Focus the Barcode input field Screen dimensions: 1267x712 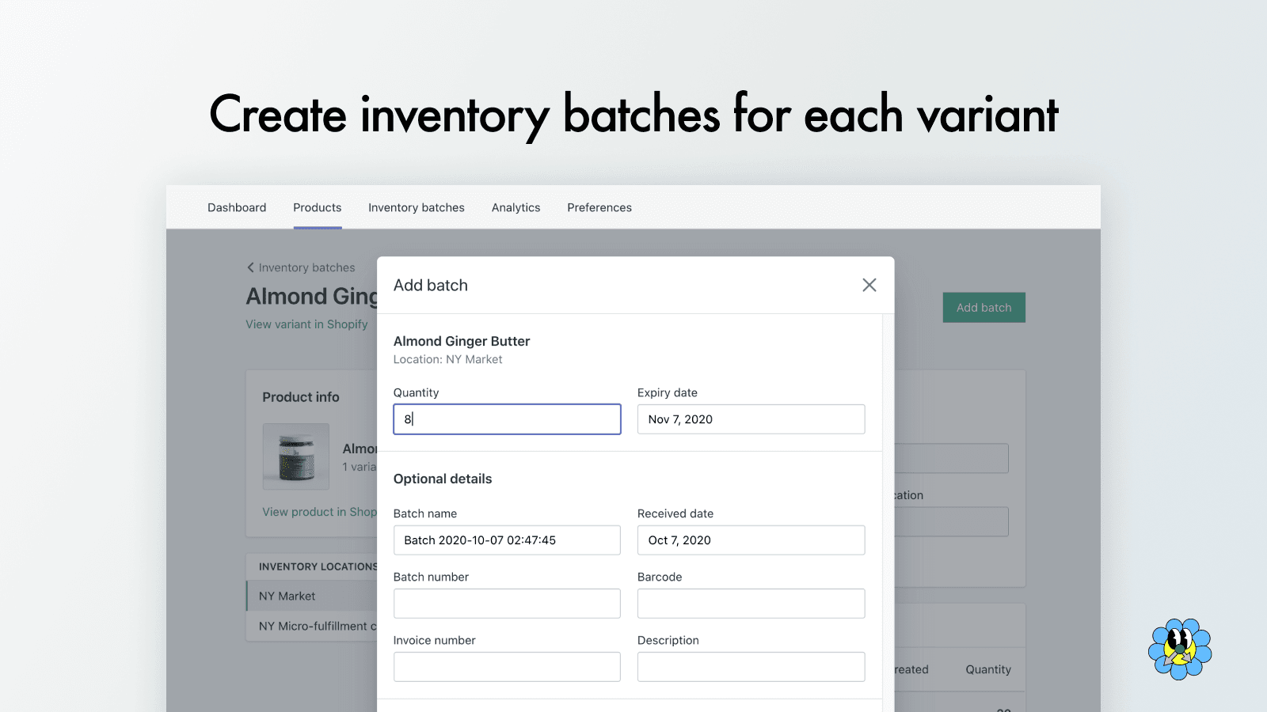click(x=751, y=604)
